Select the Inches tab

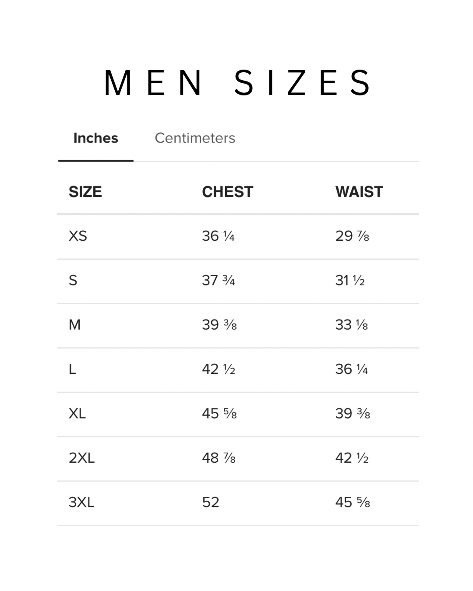[95, 138]
